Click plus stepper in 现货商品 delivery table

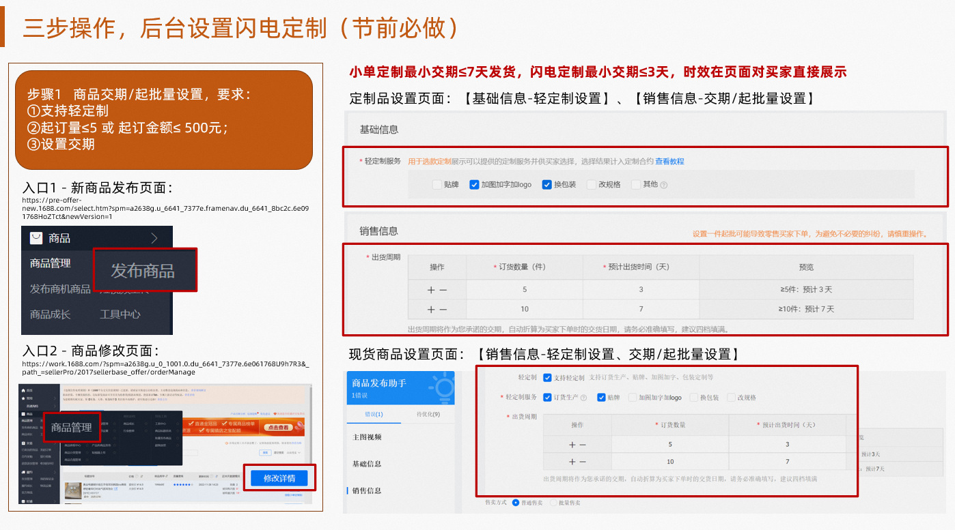point(572,444)
